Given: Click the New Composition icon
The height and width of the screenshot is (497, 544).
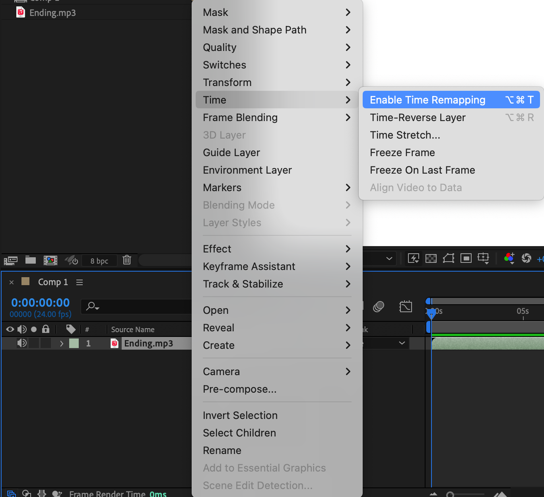Looking at the screenshot, I should (x=51, y=260).
